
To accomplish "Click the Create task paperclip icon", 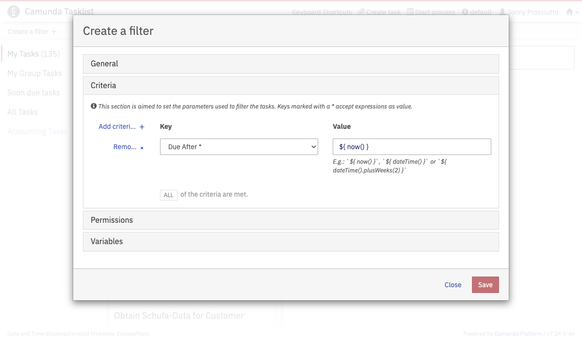I will (361, 12).
